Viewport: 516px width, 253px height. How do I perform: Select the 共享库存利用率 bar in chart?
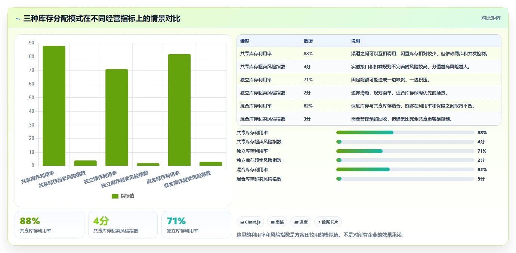[54, 106]
